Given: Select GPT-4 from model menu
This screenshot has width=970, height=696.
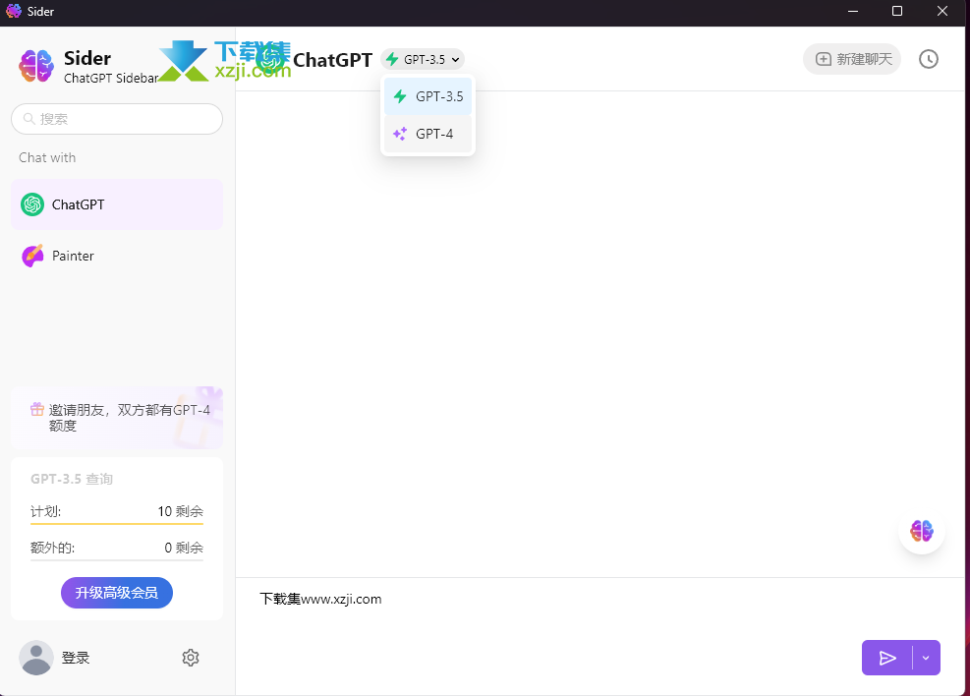Looking at the screenshot, I should coord(428,134).
